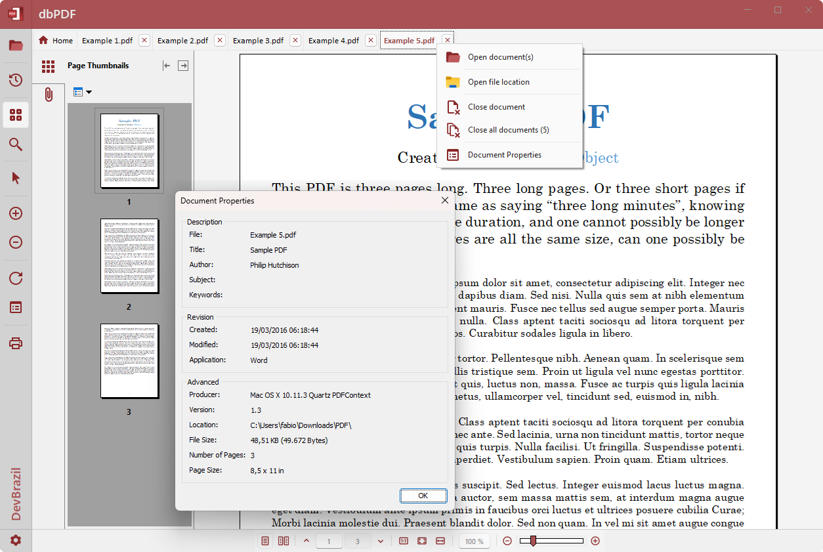
Task: Open document properties icon in sidebar
Action: [x=16, y=307]
